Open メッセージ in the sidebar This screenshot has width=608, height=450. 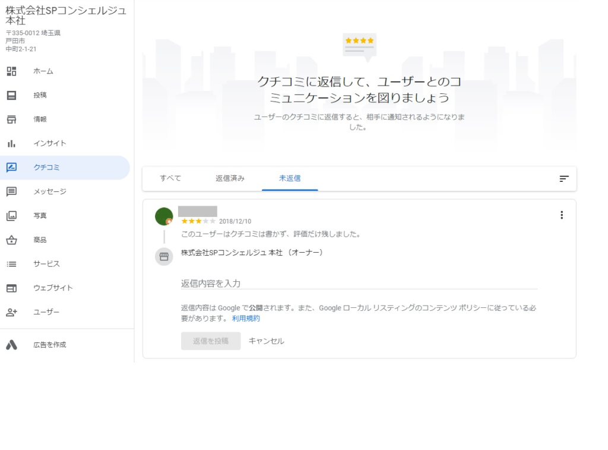pyautogui.click(x=50, y=192)
